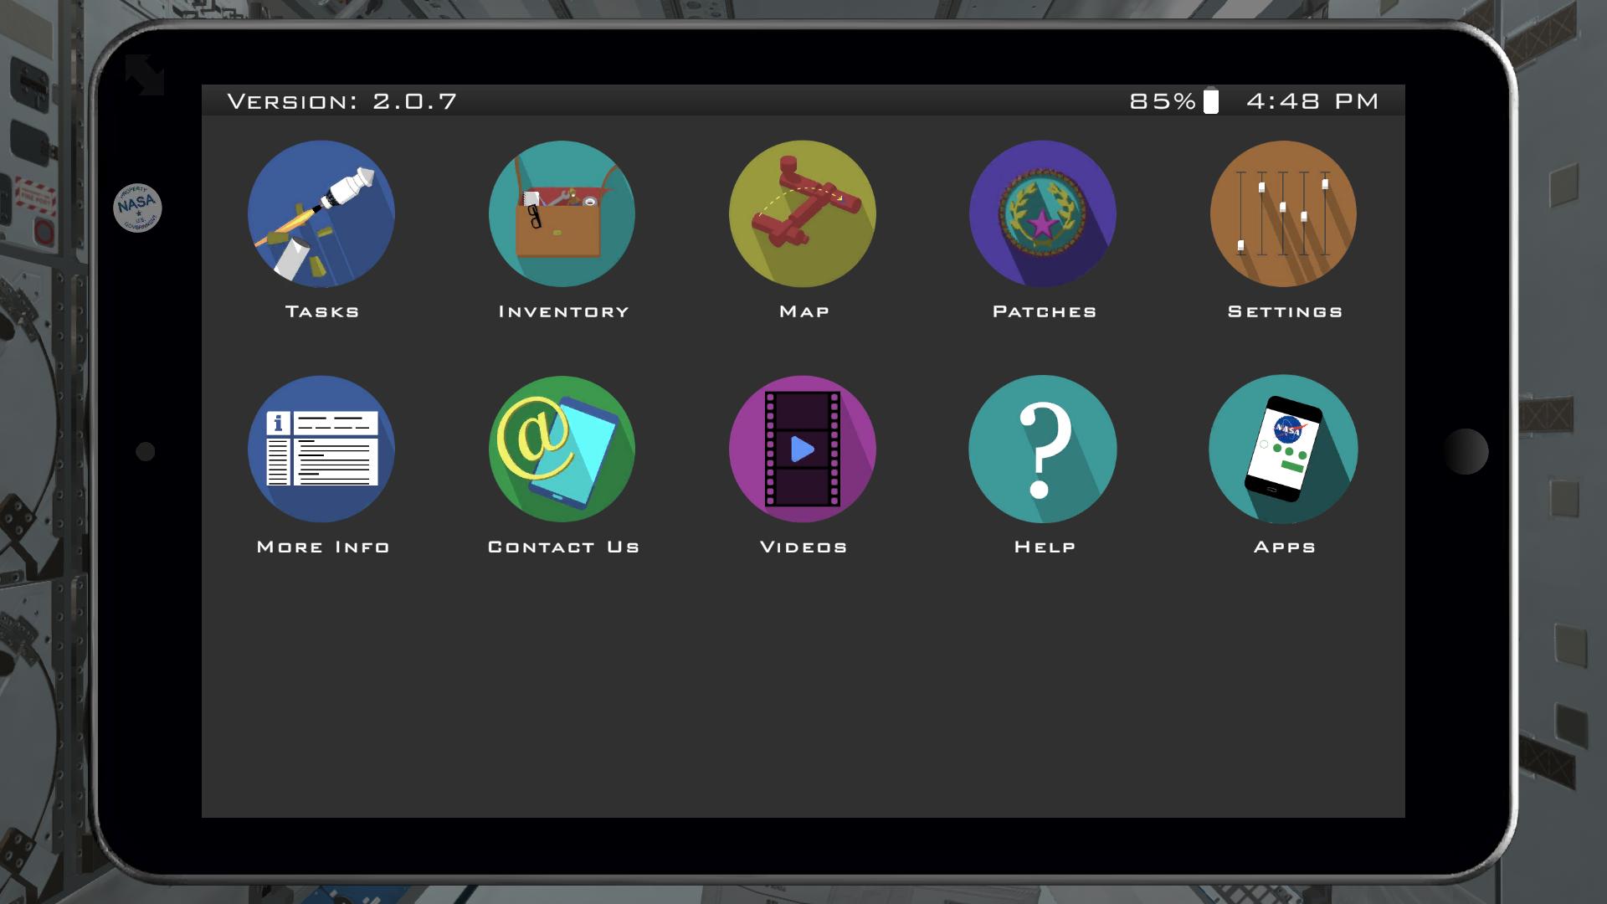Click the Inventory label

tap(563, 311)
